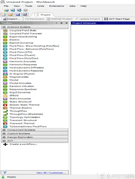135x179 pixels.
Task: Select Hydrodynamic Response text
Action: 26,71
